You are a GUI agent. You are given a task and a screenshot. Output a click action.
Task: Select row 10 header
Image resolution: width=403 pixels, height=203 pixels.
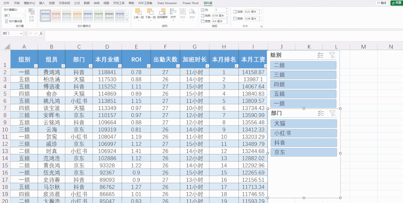point(5,129)
